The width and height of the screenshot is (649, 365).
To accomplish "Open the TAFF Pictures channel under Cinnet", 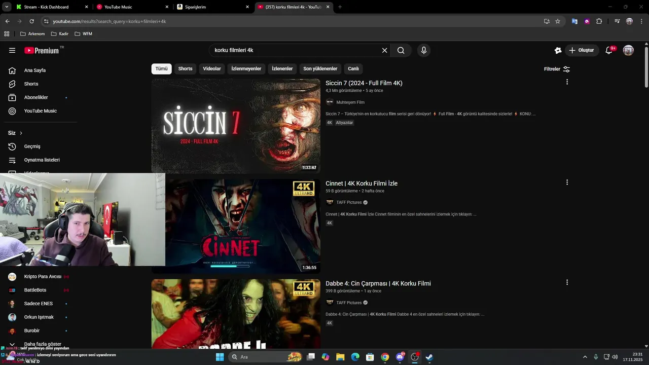I will 349,202.
